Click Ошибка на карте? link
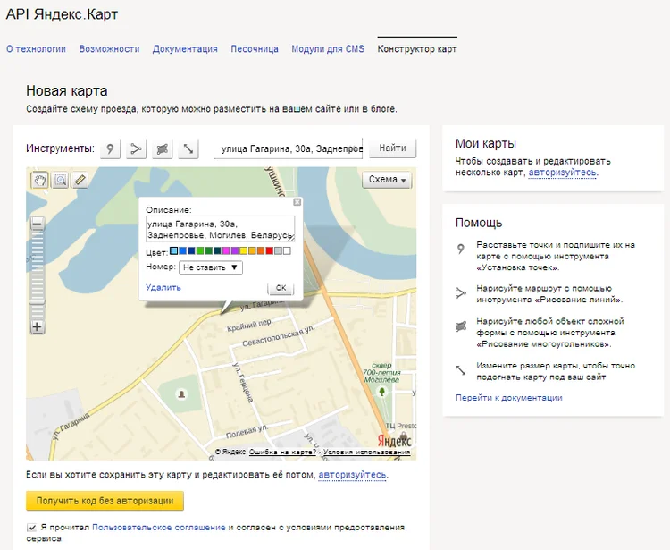Image resolution: width=670 pixels, height=550 pixels. 282,452
